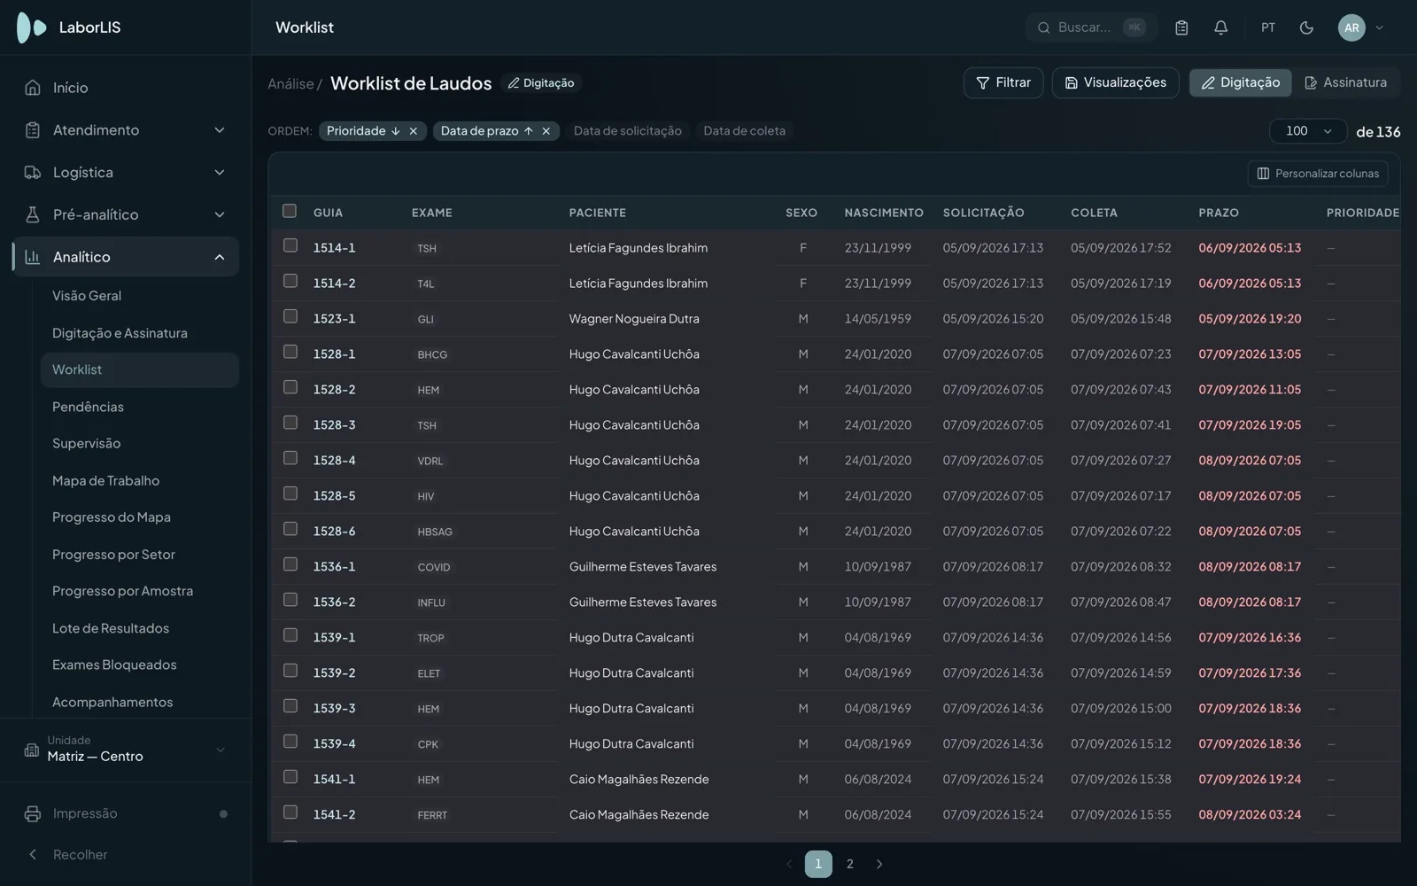Viewport: 1417px width, 886px height.
Task: Focus the Buscar search field
Action: (x=1091, y=27)
